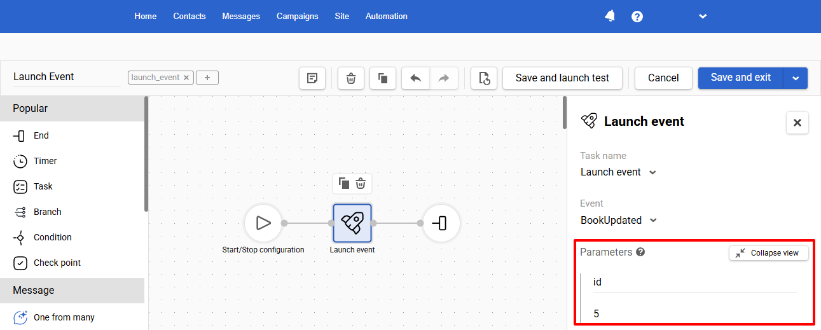Go to the Automation menu
The image size is (821, 330).
[x=387, y=16]
